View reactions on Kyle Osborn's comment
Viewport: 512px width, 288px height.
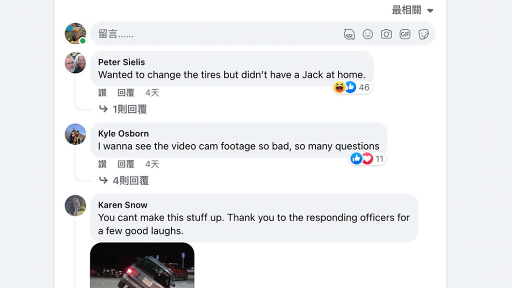pos(367,158)
